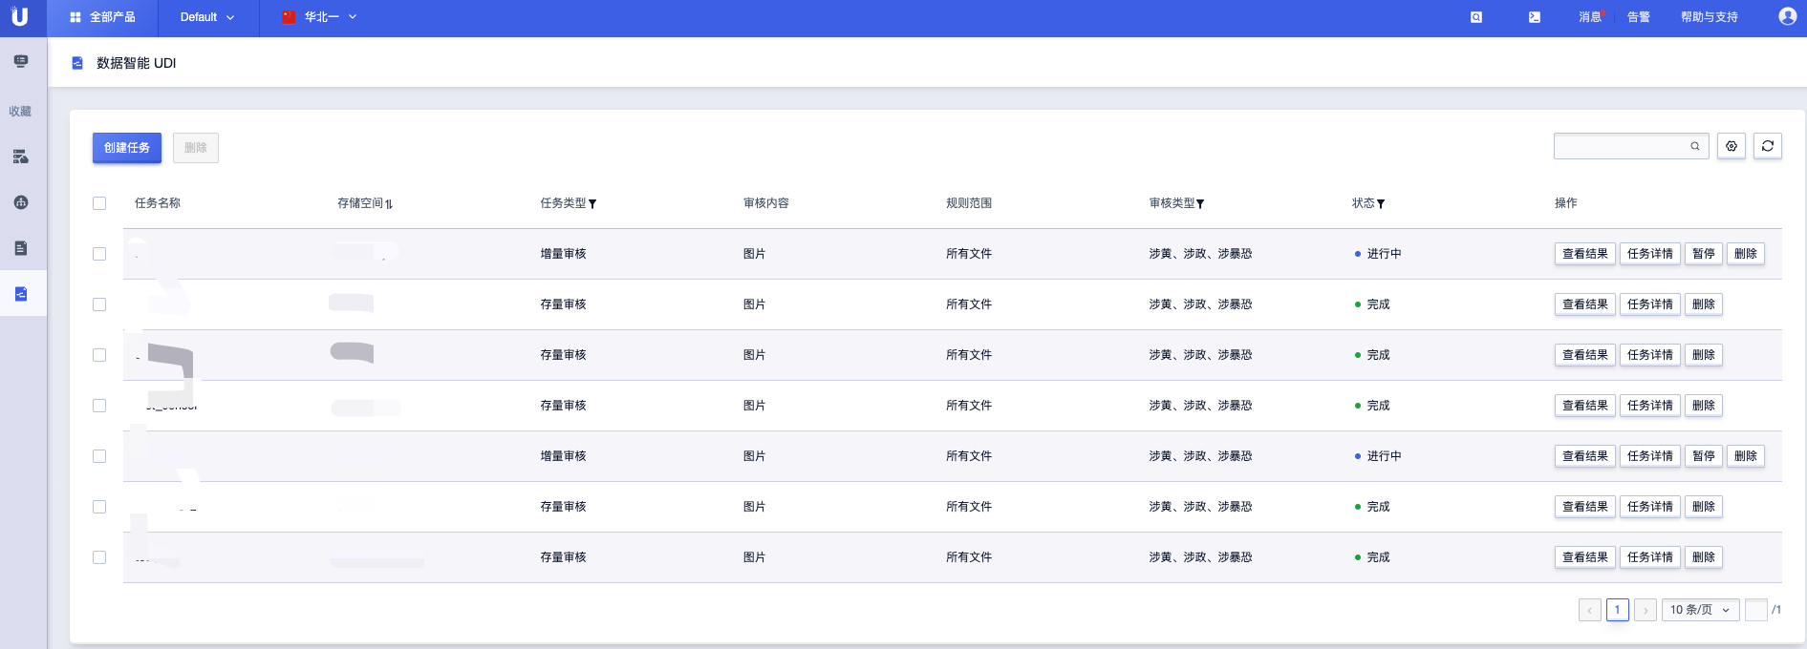Sort by 存储空间 column arrows
Image resolution: width=1807 pixels, height=649 pixels.
point(389,204)
